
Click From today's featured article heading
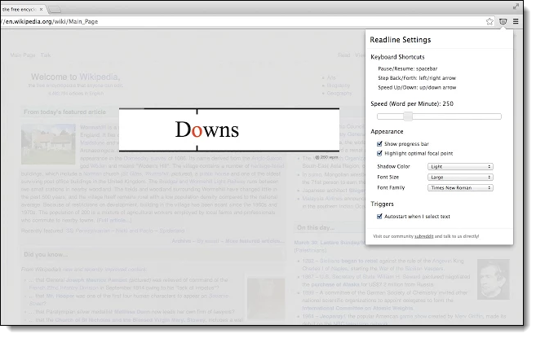point(64,112)
